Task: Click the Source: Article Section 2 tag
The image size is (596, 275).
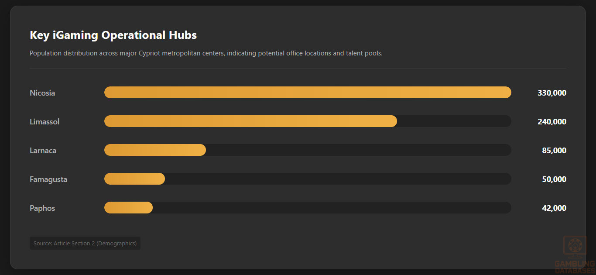Action: click(x=85, y=244)
